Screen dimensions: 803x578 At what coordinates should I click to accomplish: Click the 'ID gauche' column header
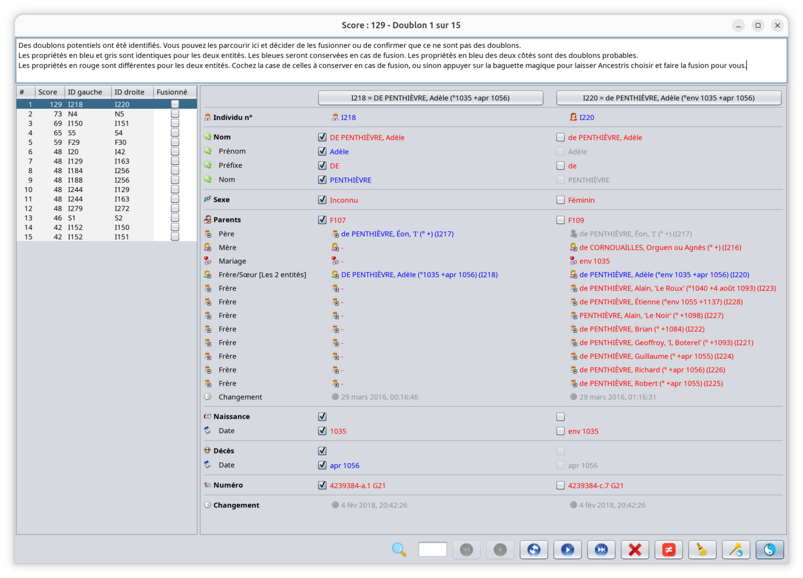pyautogui.click(x=85, y=92)
